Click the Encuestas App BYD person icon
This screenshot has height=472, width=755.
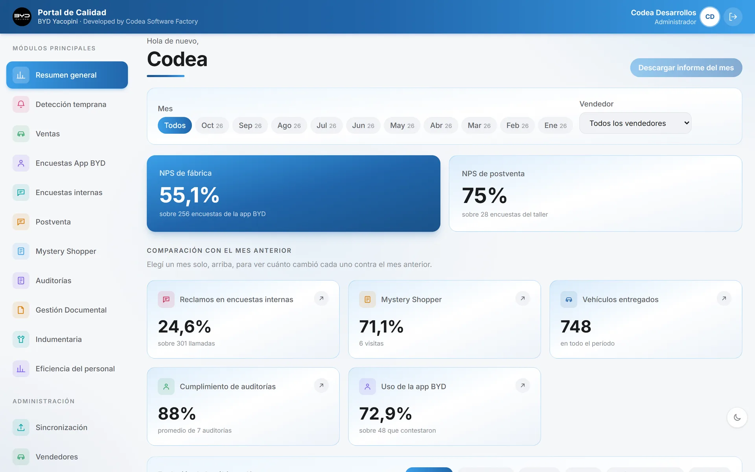(x=21, y=163)
